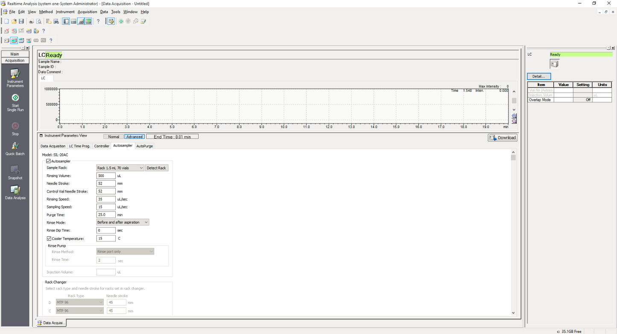
Task: Click the Rinsing Volume input field
Action: 106,176
